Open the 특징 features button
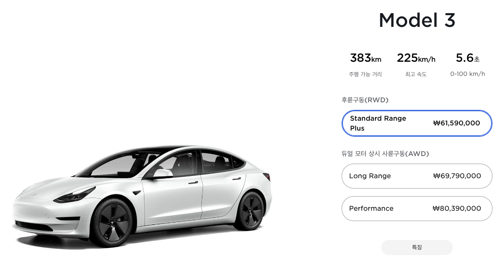Image resolution: width=501 pixels, height=264 pixels. click(x=417, y=247)
